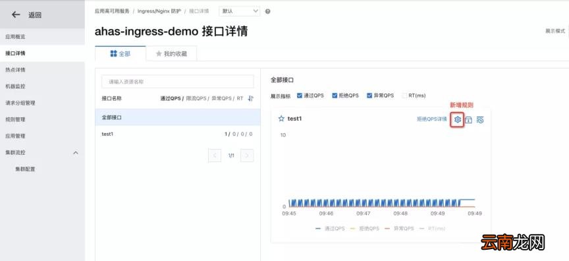The image size is (569, 261).
Task: Click 应用高可用服务 breadcrumb link
Action: click(x=112, y=11)
